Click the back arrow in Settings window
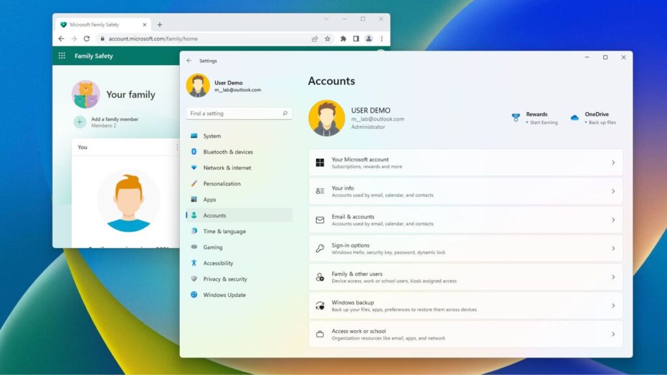The width and height of the screenshot is (667, 375). tap(189, 61)
